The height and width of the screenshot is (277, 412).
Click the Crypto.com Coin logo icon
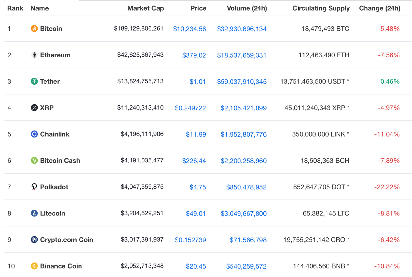pyautogui.click(x=34, y=240)
